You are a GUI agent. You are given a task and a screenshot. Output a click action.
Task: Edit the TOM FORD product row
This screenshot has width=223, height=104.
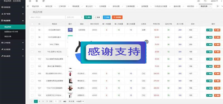tap(209, 88)
